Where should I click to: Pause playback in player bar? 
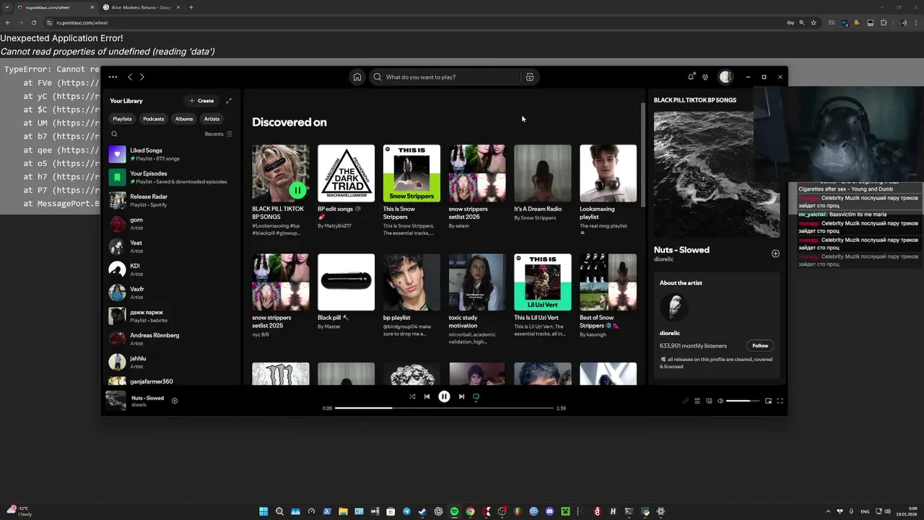click(x=444, y=396)
